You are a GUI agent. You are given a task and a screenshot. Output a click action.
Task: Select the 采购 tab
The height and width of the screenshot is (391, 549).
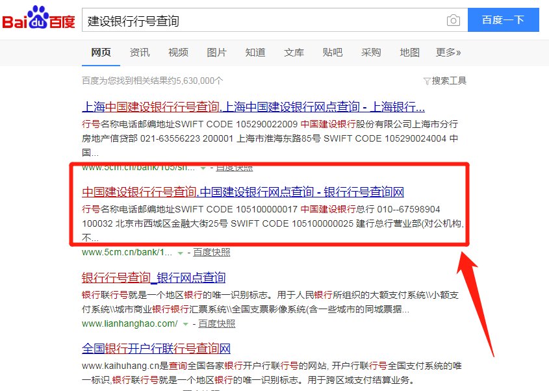tap(371, 53)
